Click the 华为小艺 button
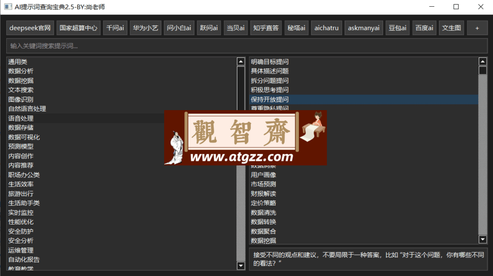Image resolution: width=493 pixels, height=276 pixels. tap(145, 28)
